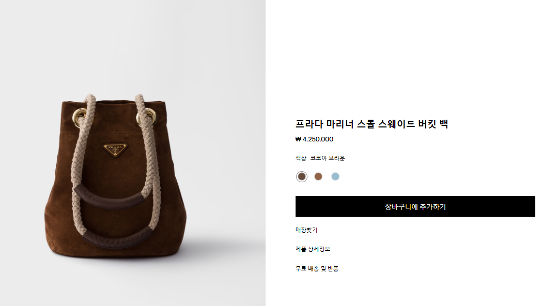Select the cocoa brown color swatch

[302, 176]
